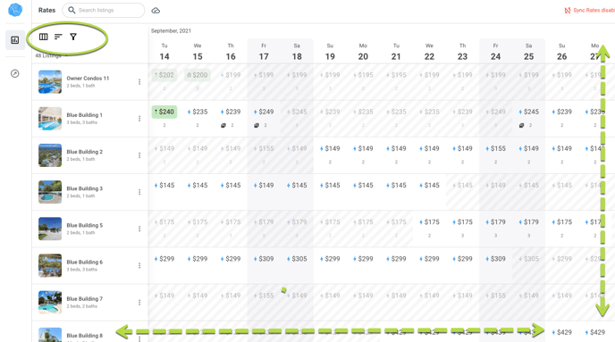Image resolution: width=615 pixels, height=342 pixels.
Task: Click the Sync Rates disabled warning
Action: (x=589, y=11)
